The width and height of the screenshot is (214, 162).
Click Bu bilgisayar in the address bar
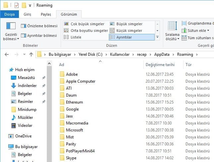point(60,54)
